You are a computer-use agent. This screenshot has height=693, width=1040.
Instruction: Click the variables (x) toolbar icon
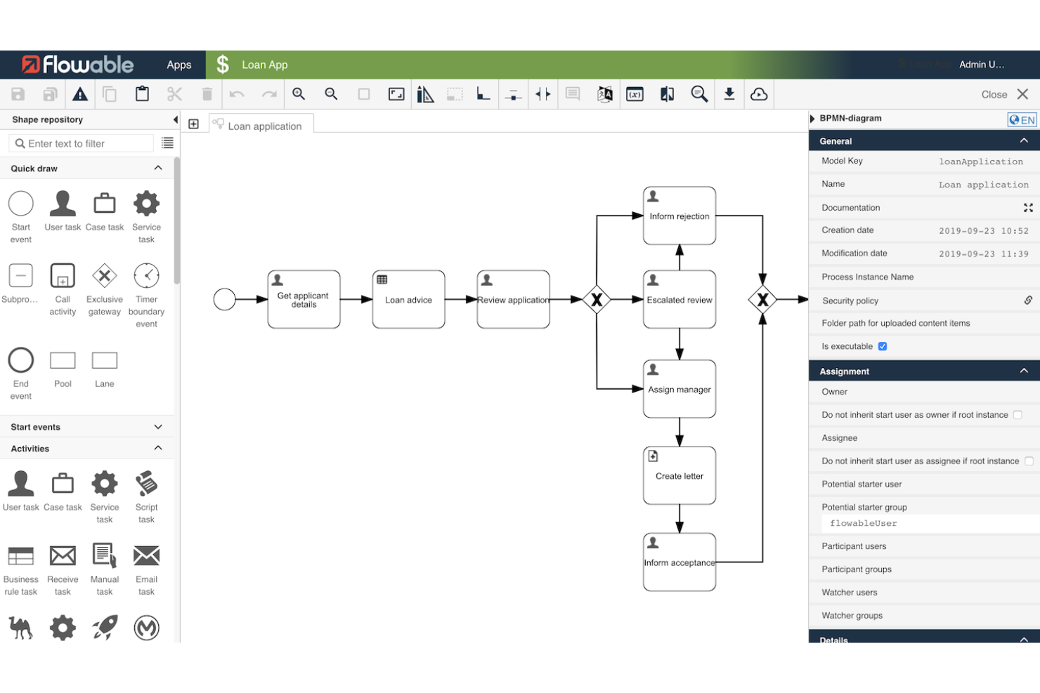pyautogui.click(x=635, y=94)
